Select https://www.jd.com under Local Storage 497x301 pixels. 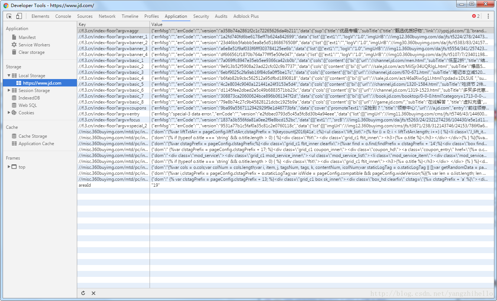point(42,83)
